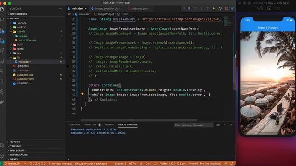Open the Extensions view
Viewport: 296px width, 166px height.
point(2,50)
